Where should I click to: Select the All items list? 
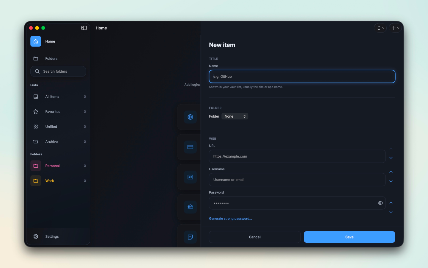[58, 97]
